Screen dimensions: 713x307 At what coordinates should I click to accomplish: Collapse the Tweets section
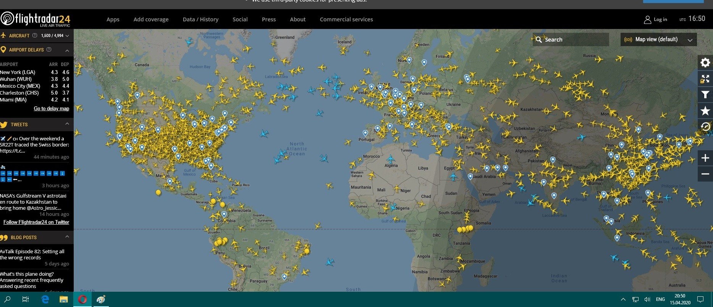pyautogui.click(x=67, y=124)
